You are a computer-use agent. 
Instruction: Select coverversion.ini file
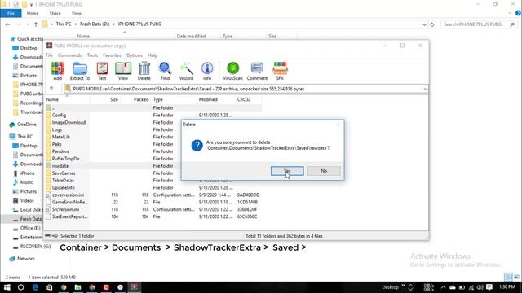[68, 195]
